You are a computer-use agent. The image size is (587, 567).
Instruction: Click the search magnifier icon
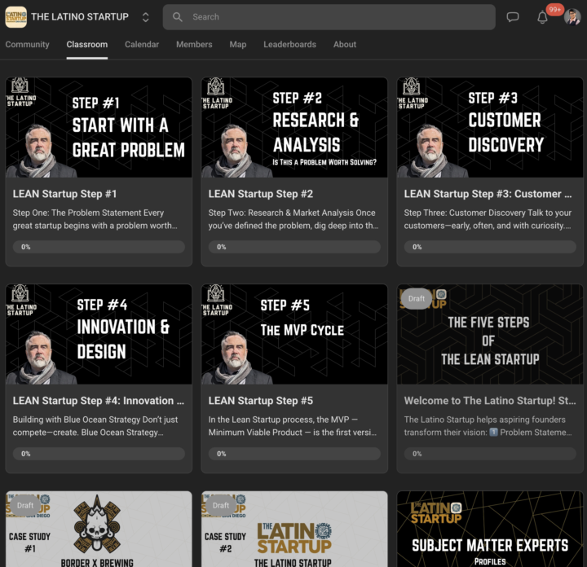177,17
